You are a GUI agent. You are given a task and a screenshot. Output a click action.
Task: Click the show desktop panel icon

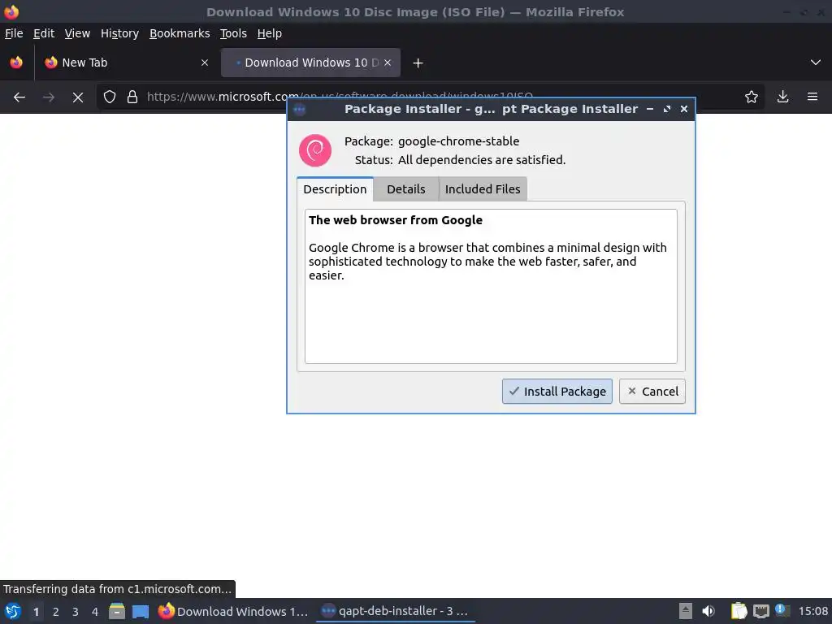[141, 611]
